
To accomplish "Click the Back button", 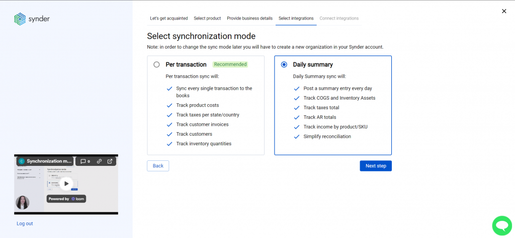I will coord(158,166).
